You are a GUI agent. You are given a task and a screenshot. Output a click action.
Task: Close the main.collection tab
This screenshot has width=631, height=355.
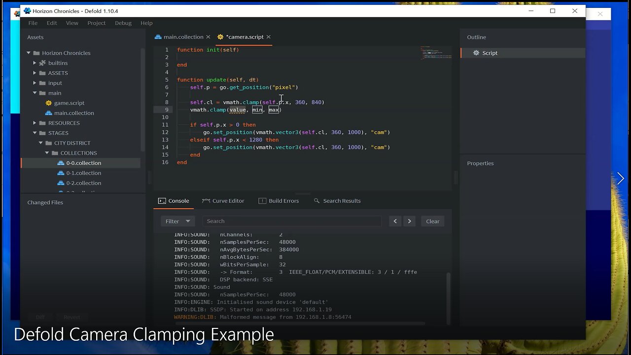208,37
